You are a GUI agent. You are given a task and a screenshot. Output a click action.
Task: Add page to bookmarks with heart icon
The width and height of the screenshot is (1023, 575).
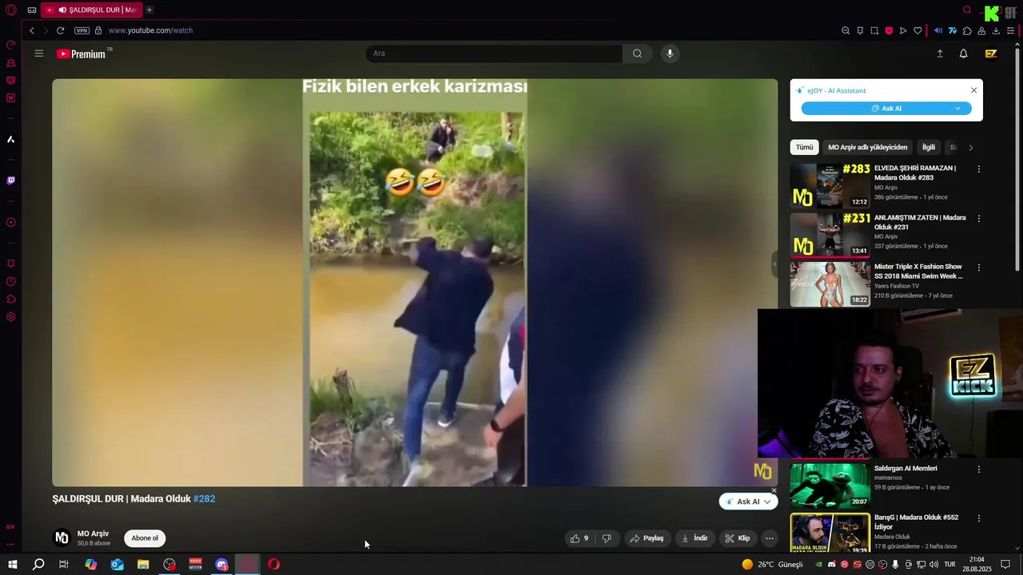click(918, 30)
